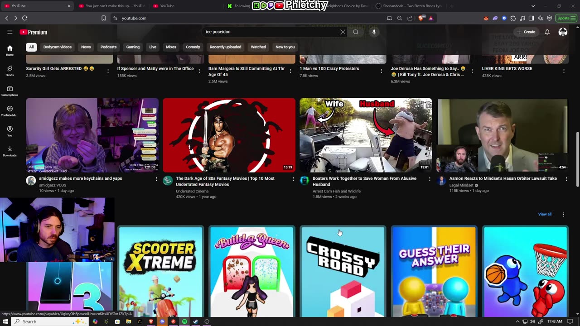Open Spotify from the taskbar
The height and width of the screenshot is (326, 580).
coord(184,321)
